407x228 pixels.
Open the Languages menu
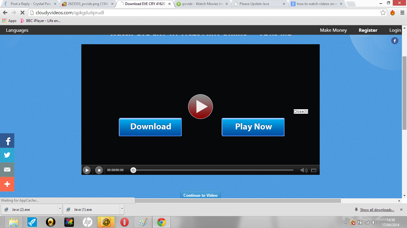pos(17,30)
